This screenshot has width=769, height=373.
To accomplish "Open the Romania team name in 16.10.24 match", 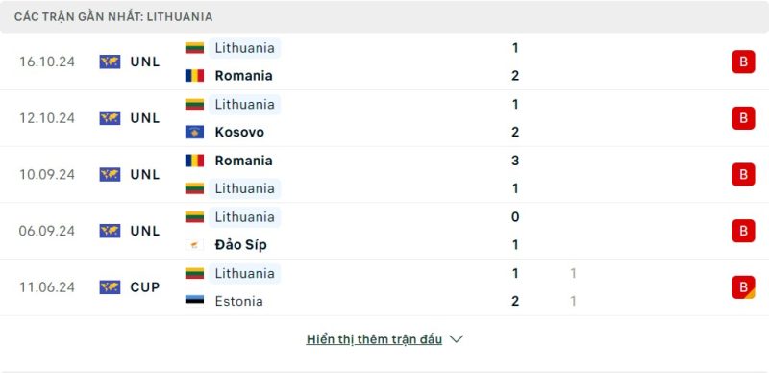I will 243,76.
